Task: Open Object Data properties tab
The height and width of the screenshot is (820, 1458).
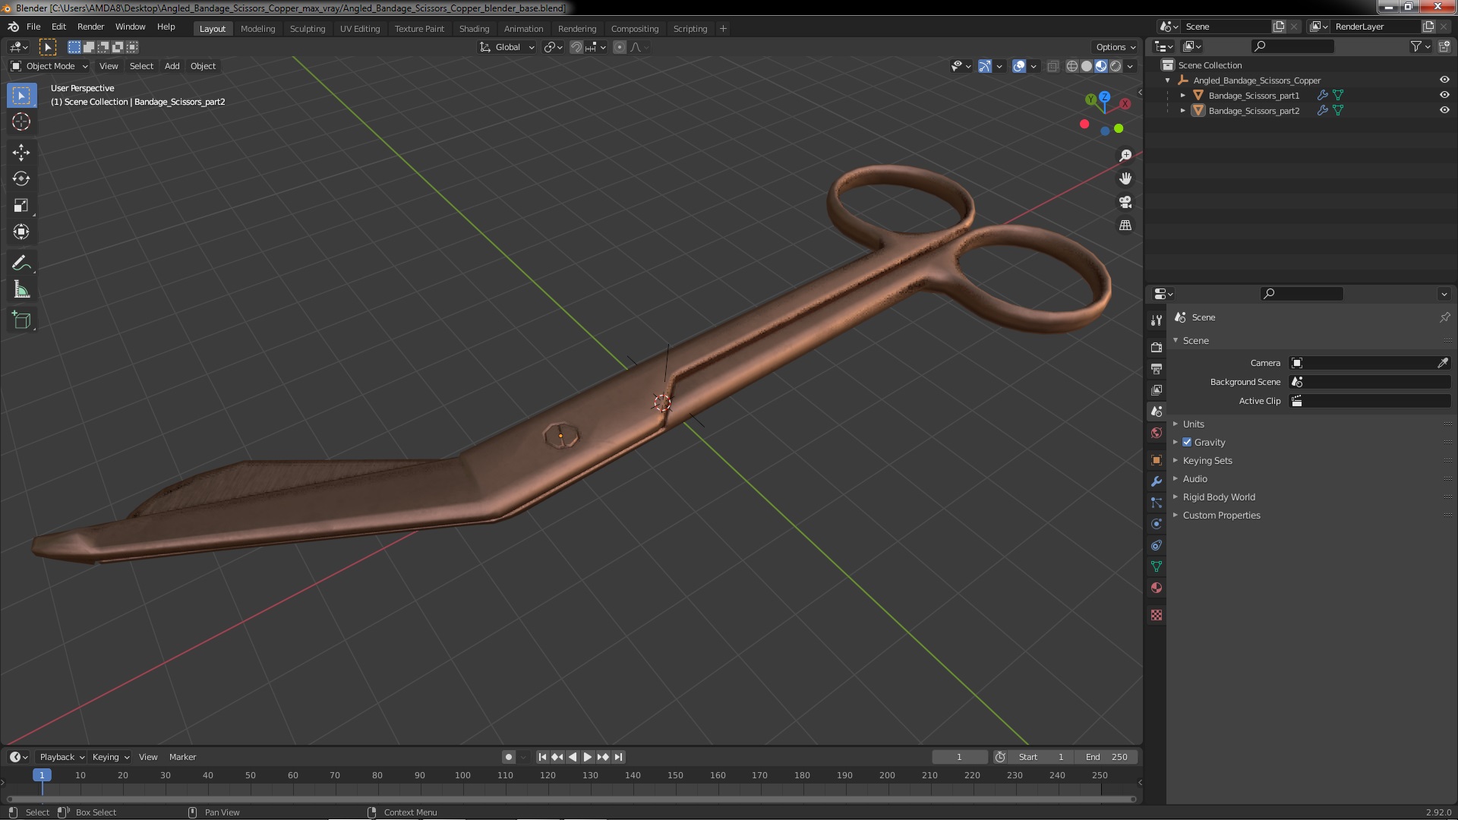Action: coord(1157,566)
